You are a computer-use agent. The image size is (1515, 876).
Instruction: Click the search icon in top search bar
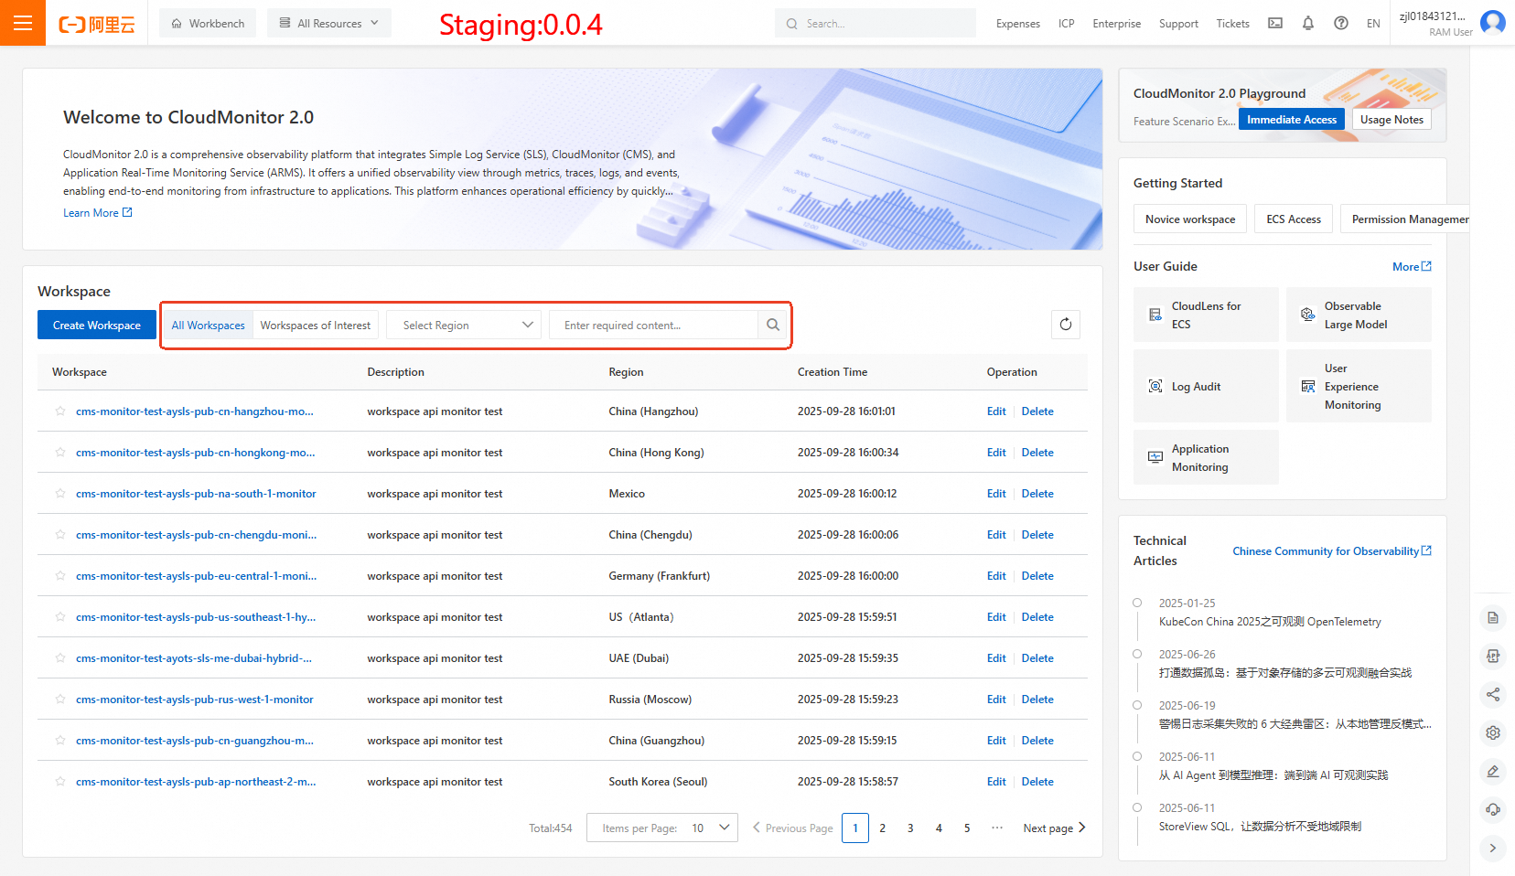(x=792, y=24)
